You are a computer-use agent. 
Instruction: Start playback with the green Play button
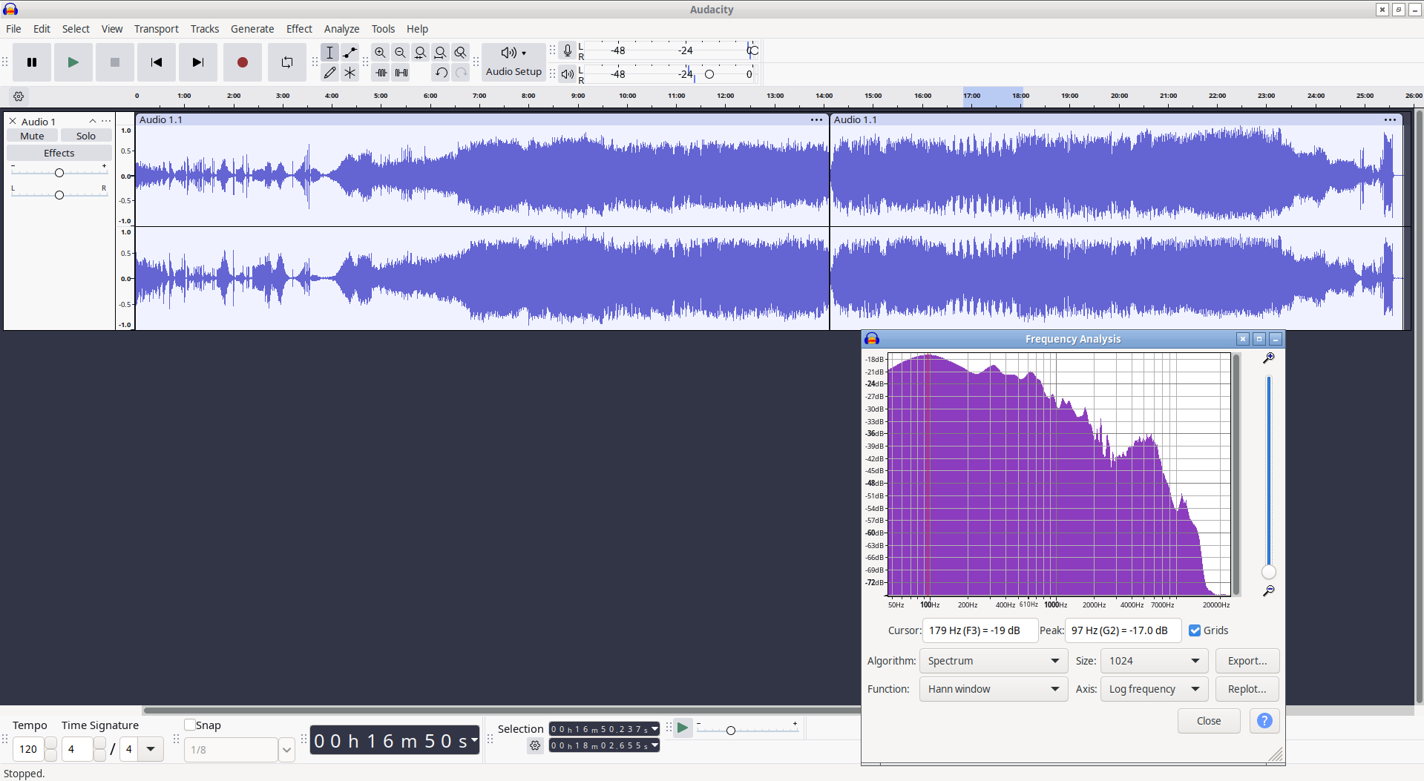click(73, 62)
